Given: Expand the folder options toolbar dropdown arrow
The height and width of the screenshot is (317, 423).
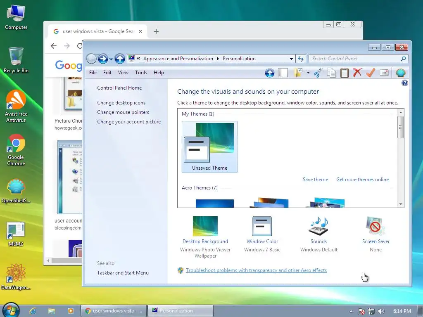Looking at the screenshot, I should pos(308,73).
